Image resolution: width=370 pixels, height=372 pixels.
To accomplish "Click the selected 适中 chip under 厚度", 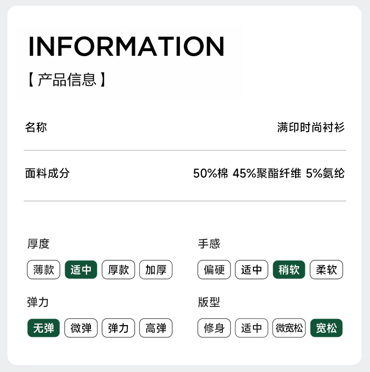I will (x=81, y=270).
